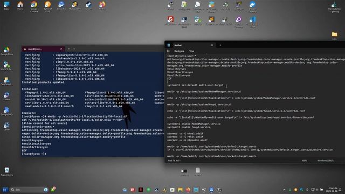Open File Explorer from the taskbar
The image size is (345, 194).
pos(180,190)
